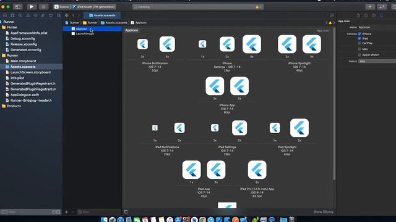Screen dimensions: 396x222
Task: Toggle the navigator panel visibility
Action: tap(18, 7)
